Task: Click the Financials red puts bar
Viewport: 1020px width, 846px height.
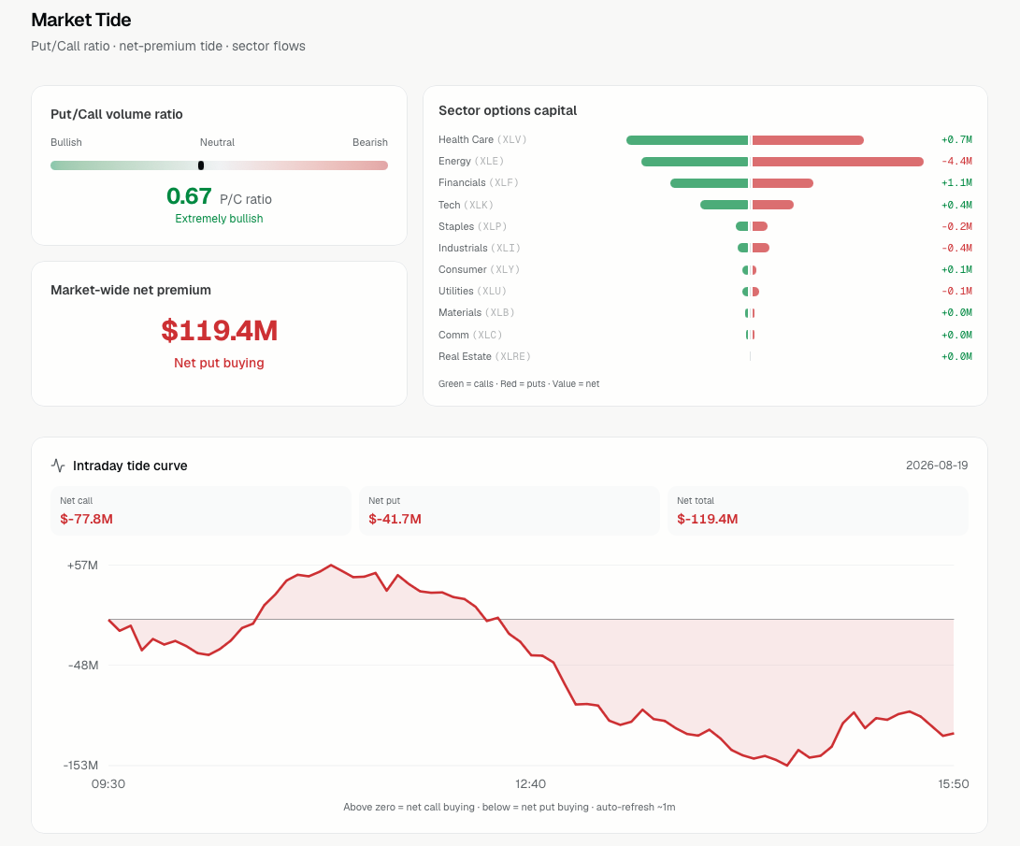Action: coord(783,183)
